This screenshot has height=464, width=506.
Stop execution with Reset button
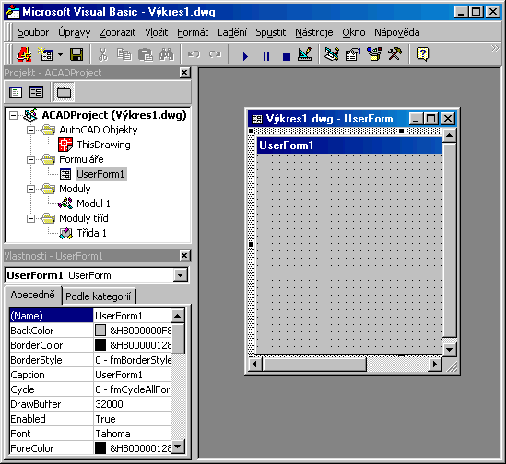pos(287,56)
